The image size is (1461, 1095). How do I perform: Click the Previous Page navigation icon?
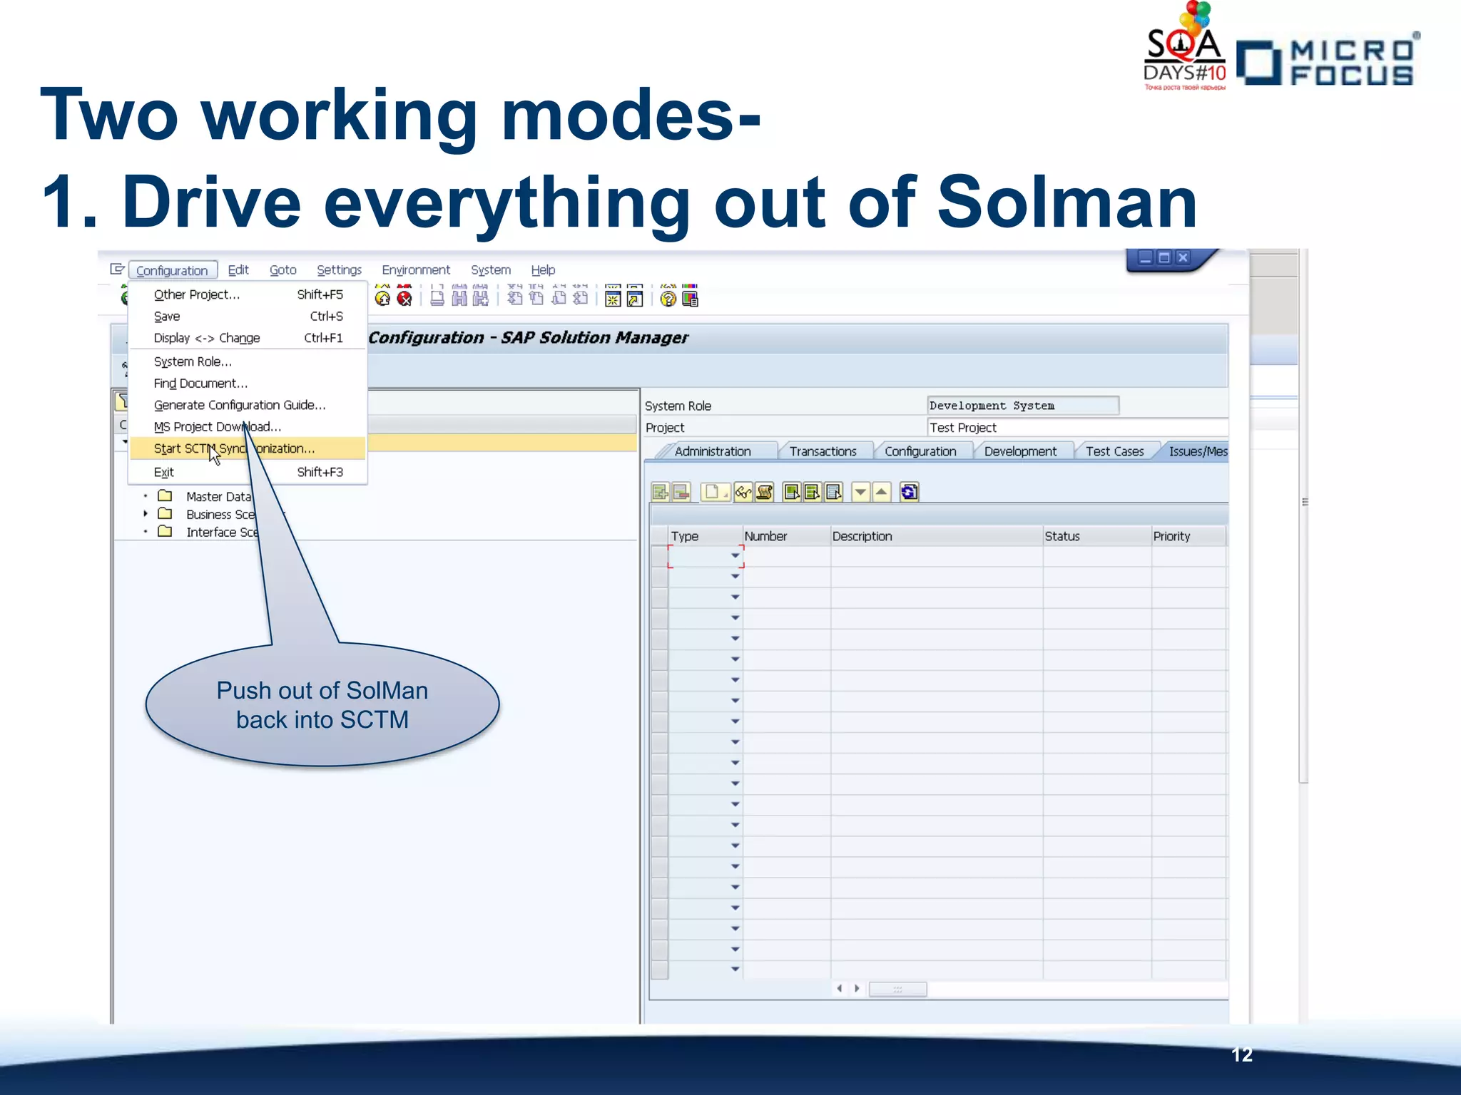point(536,298)
